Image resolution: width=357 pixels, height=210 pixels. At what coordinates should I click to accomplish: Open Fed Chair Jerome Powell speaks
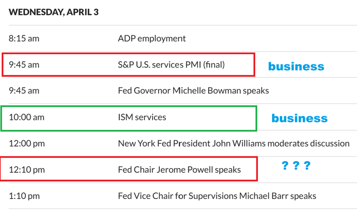point(179,170)
